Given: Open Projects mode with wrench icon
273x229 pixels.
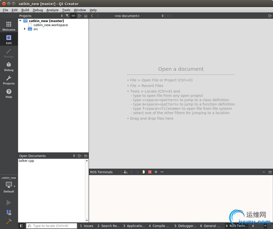Looking at the screenshot, I should [x=9, y=80].
